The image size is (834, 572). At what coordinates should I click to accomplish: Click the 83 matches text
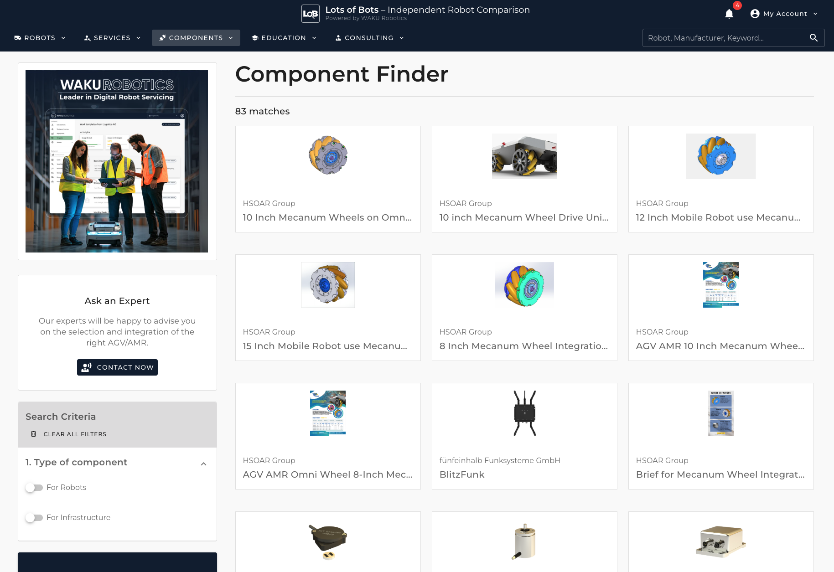point(262,111)
